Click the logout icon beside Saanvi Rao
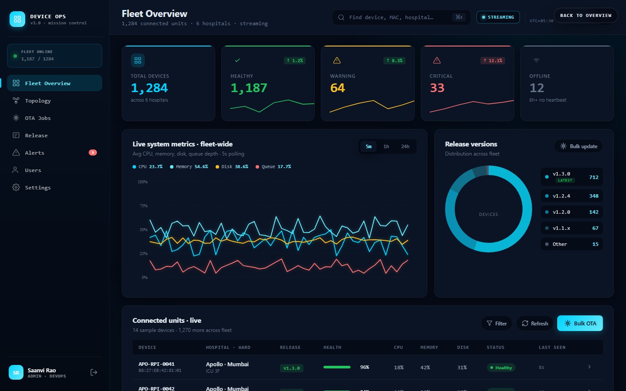 point(93,372)
